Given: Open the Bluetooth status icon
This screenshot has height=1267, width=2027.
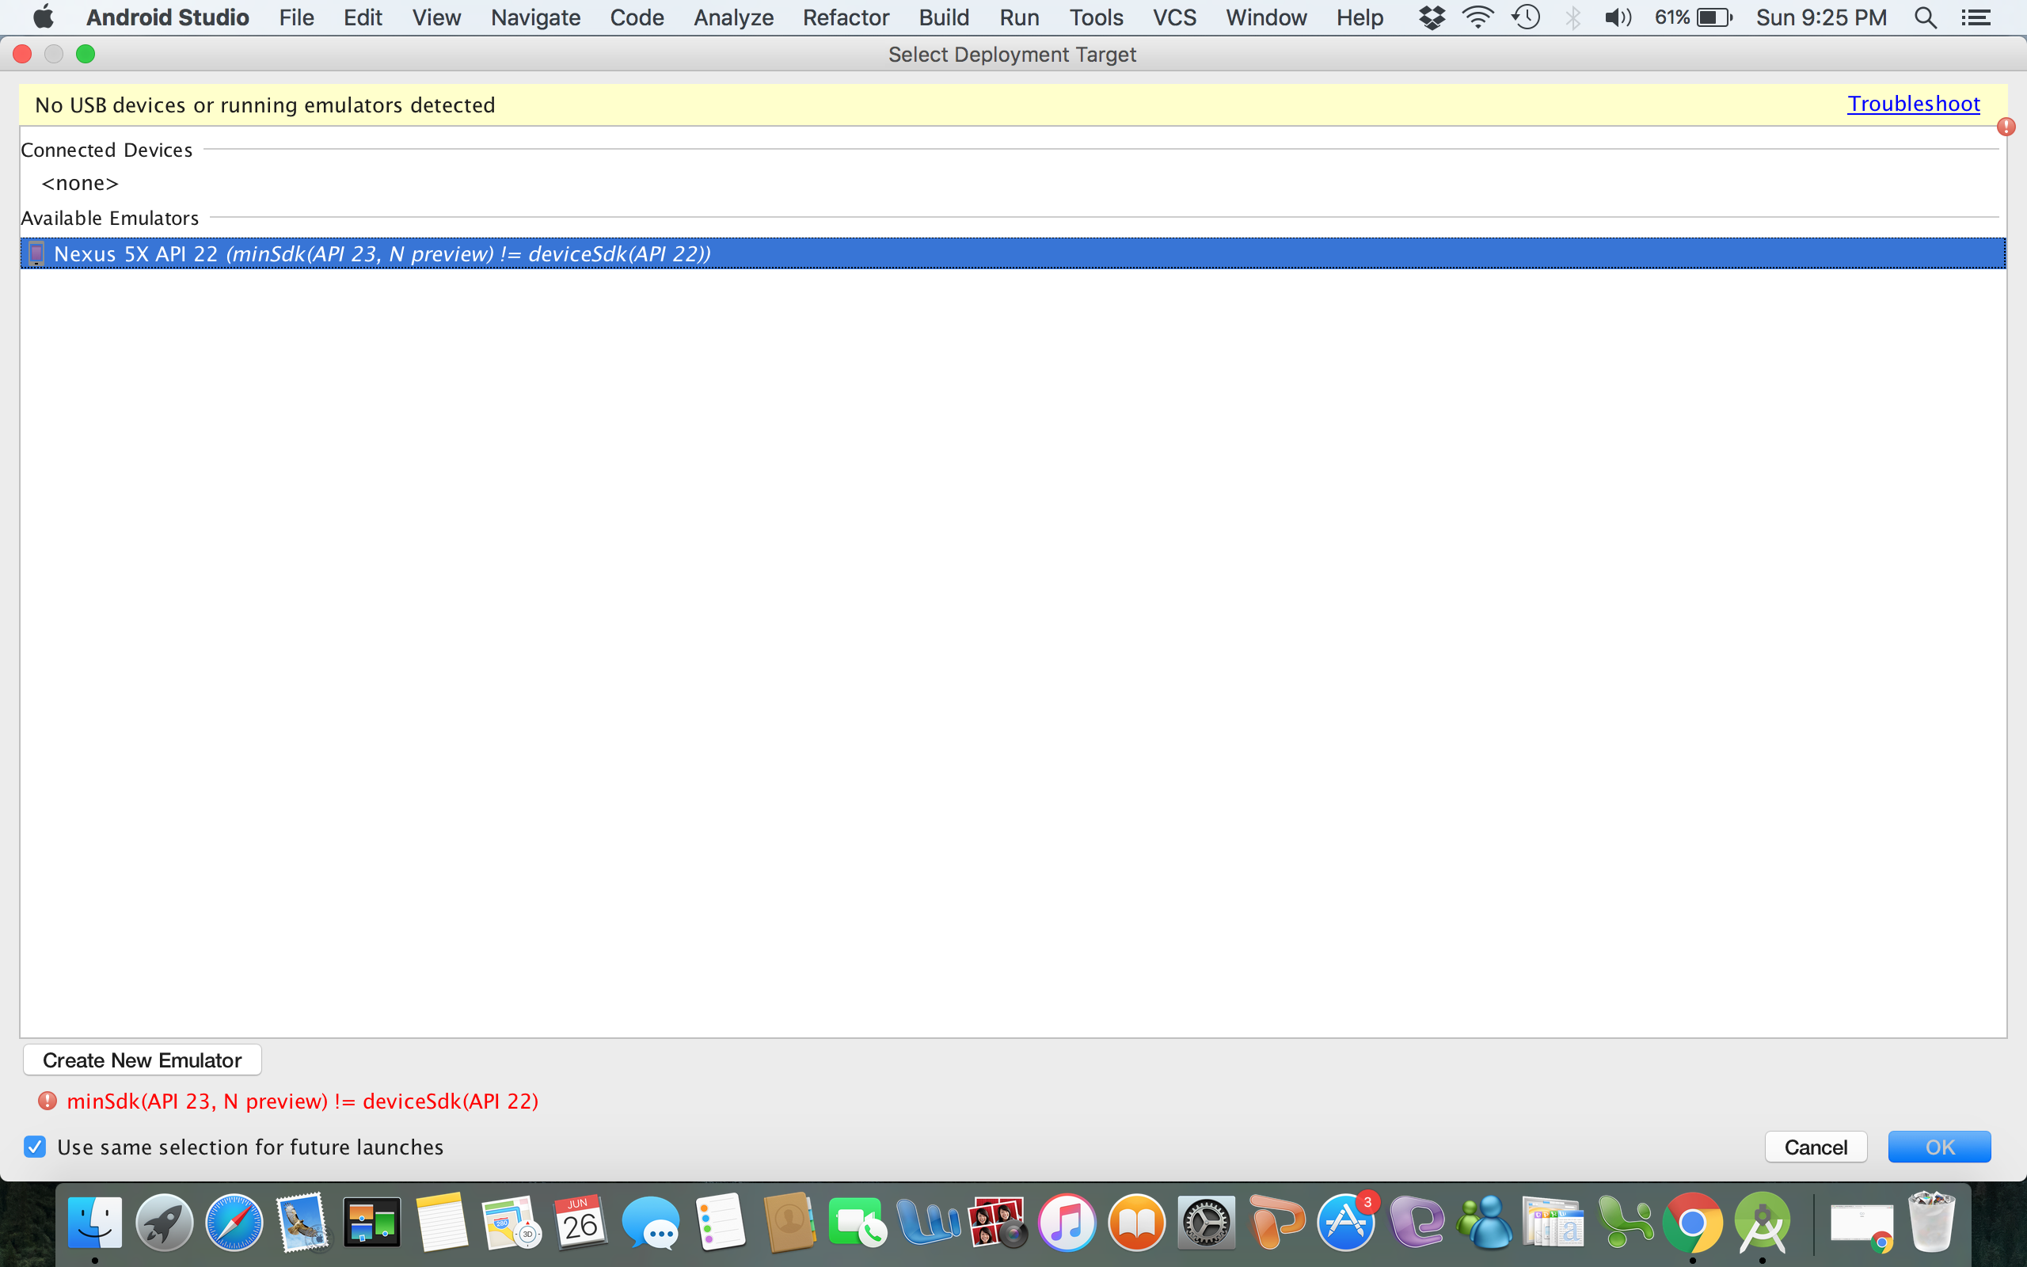Looking at the screenshot, I should 1573,17.
